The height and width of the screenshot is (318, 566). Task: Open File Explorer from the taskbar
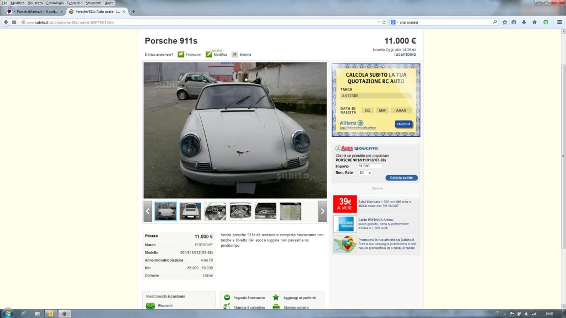point(37,314)
